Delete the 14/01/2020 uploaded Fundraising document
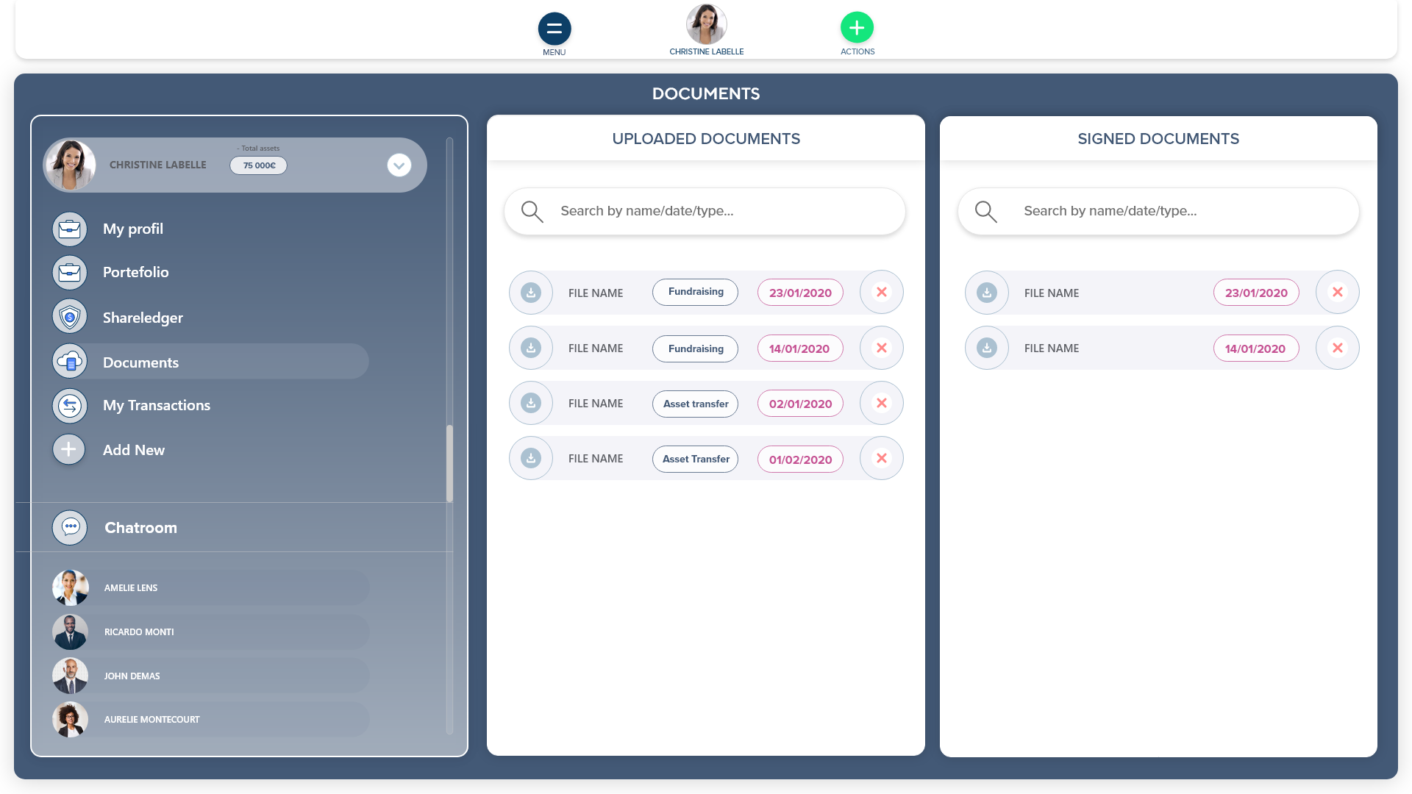1412x794 pixels. (x=881, y=348)
